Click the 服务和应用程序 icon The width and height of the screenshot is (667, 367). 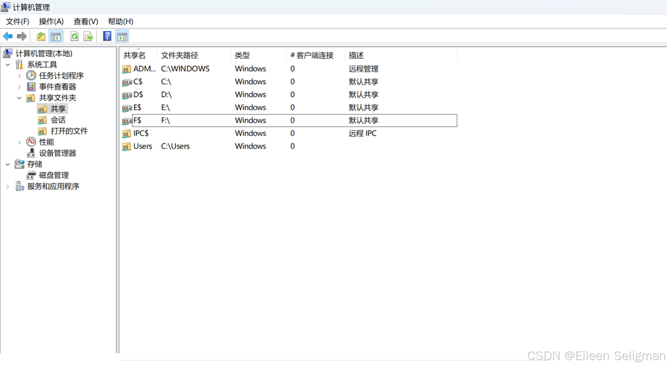tap(19, 186)
